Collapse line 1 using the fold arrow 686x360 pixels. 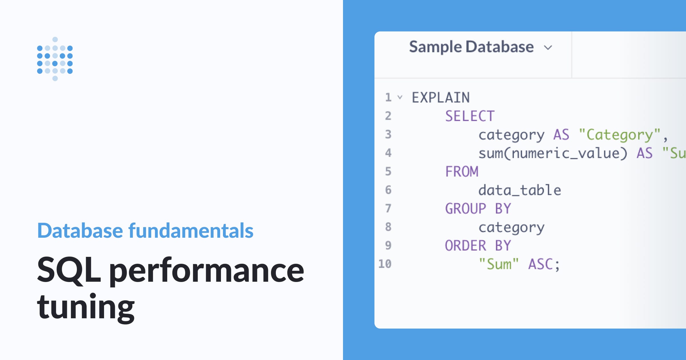click(400, 98)
